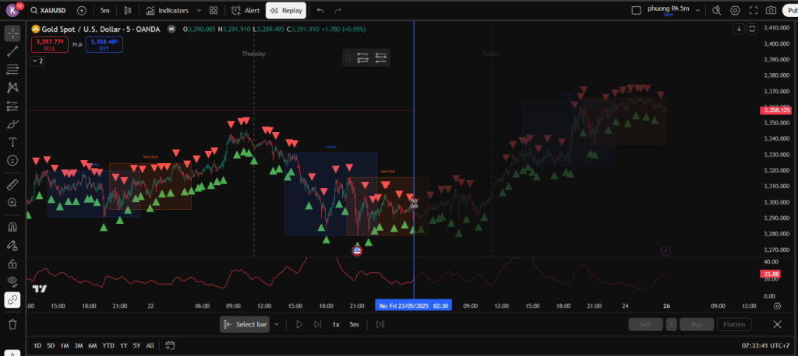
Task: Open the Fibonacci retracement tools
Action: point(12,70)
